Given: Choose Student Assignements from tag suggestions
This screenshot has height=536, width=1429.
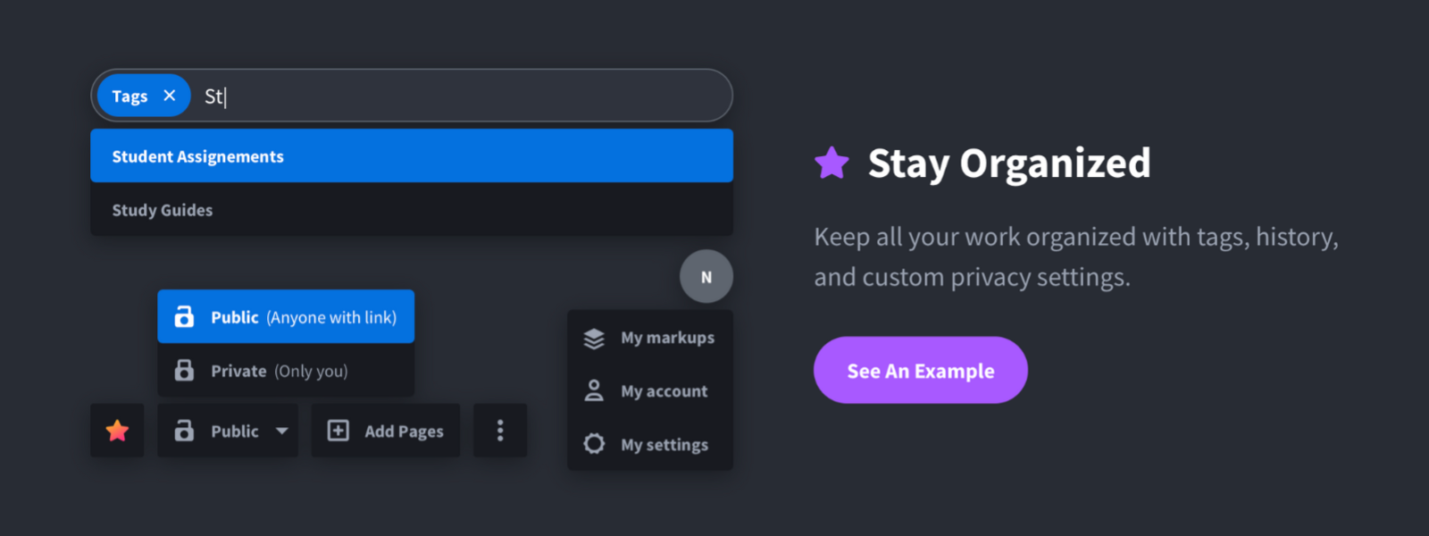Looking at the screenshot, I should coord(412,156).
